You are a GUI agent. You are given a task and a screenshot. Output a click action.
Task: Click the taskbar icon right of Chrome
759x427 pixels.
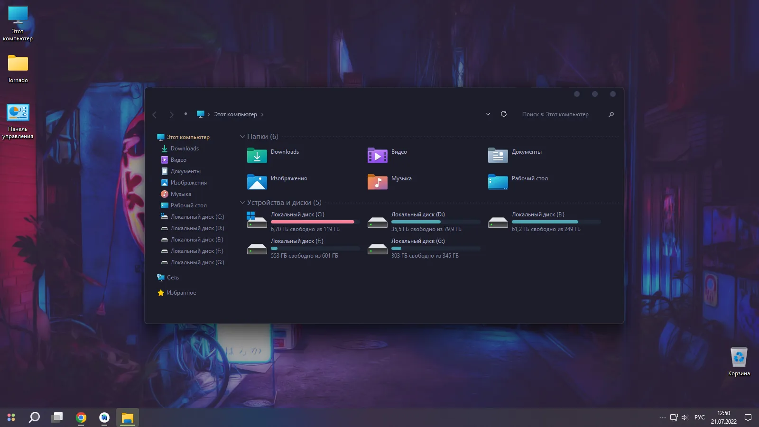click(x=104, y=418)
